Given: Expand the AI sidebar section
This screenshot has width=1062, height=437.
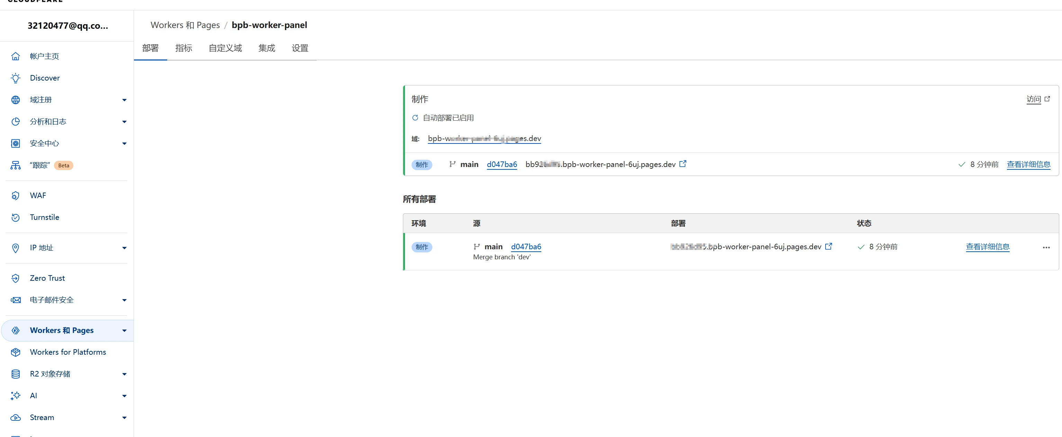Looking at the screenshot, I should coord(124,396).
